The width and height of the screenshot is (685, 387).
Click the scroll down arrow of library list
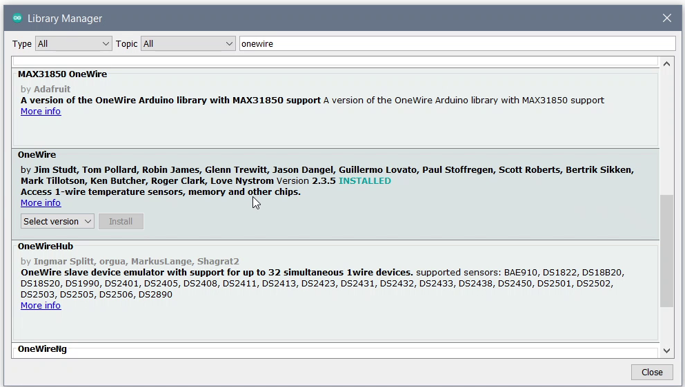coord(666,351)
